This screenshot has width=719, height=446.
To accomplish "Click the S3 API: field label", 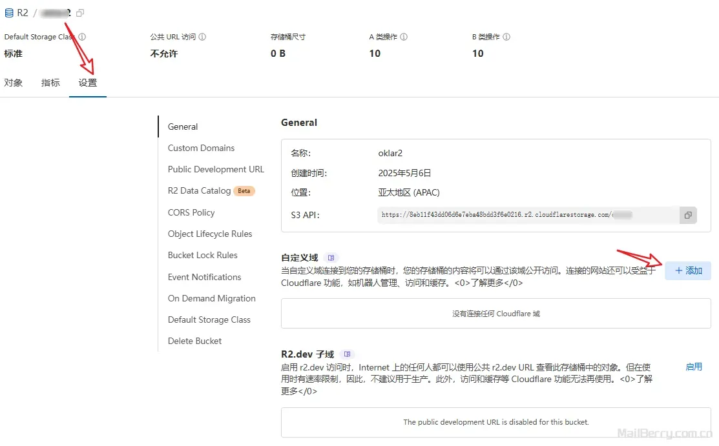I will pyautogui.click(x=305, y=215).
